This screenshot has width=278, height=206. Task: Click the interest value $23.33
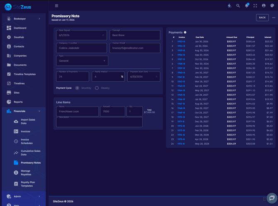pyautogui.click(x=269, y=41)
